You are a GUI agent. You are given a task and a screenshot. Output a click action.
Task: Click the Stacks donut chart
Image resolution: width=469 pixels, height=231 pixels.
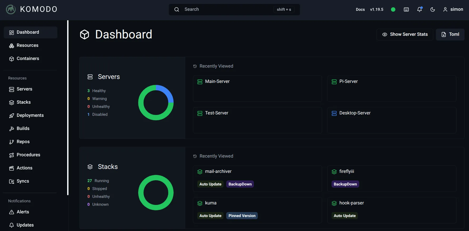pos(156,193)
